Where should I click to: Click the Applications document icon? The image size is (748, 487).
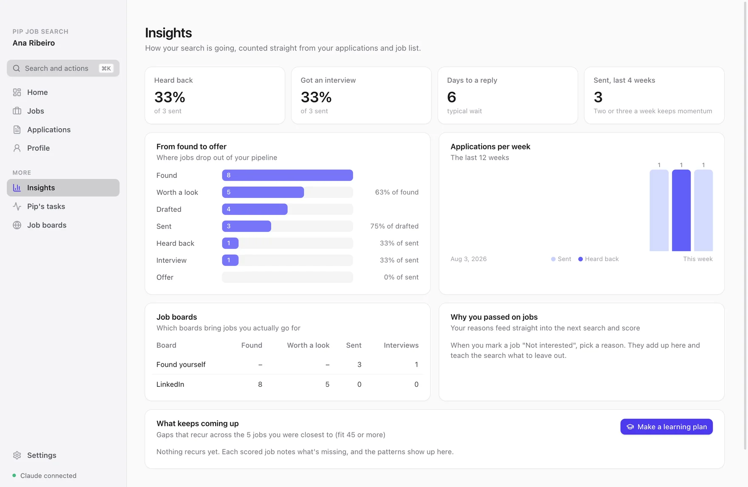tap(17, 129)
